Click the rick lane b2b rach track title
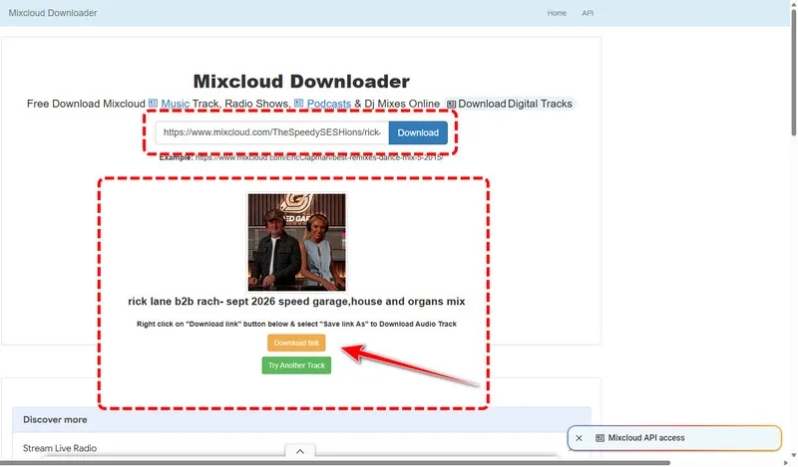Viewport: 798px width, 467px height. click(296, 302)
